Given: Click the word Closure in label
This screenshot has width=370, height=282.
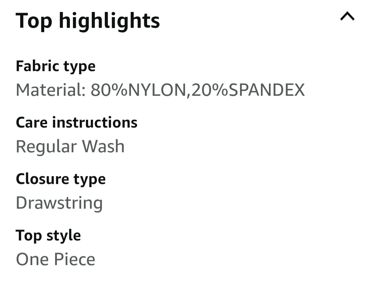Looking at the screenshot, I should [42, 179].
